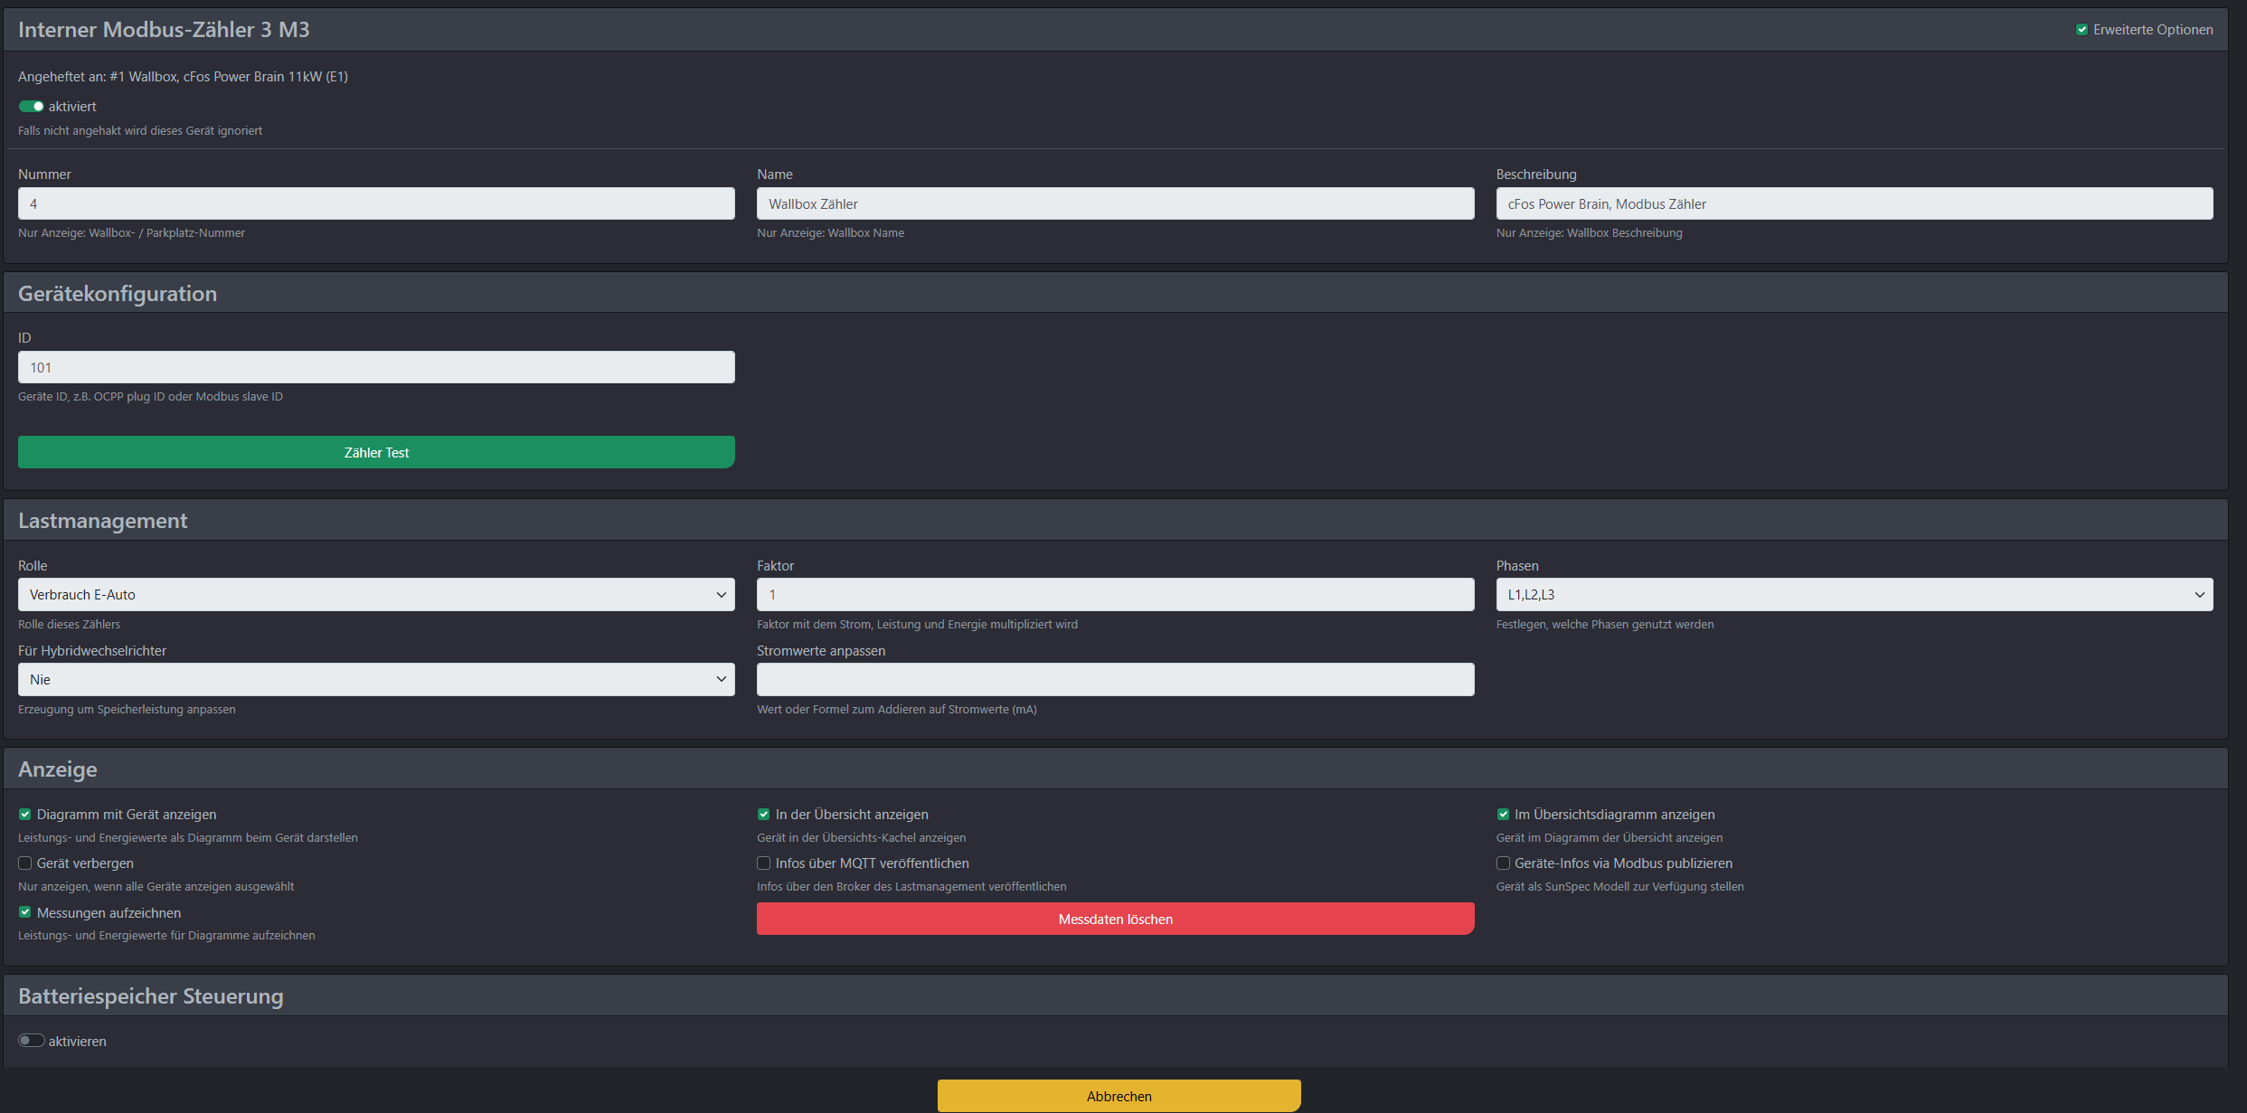The image size is (2247, 1113).
Task: Uncheck Messungen aufzeichnen checkbox
Action: click(x=25, y=913)
